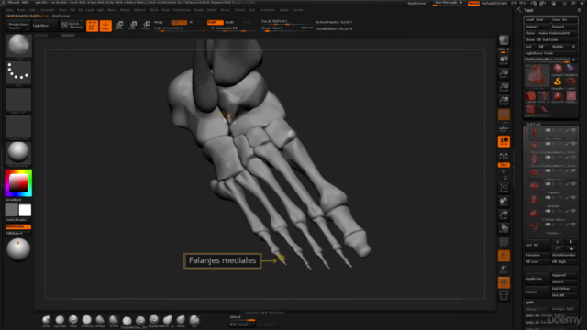Toggle the PolyF polyframe grid icon
The width and height of the screenshot is (587, 330).
pos(504,242)
